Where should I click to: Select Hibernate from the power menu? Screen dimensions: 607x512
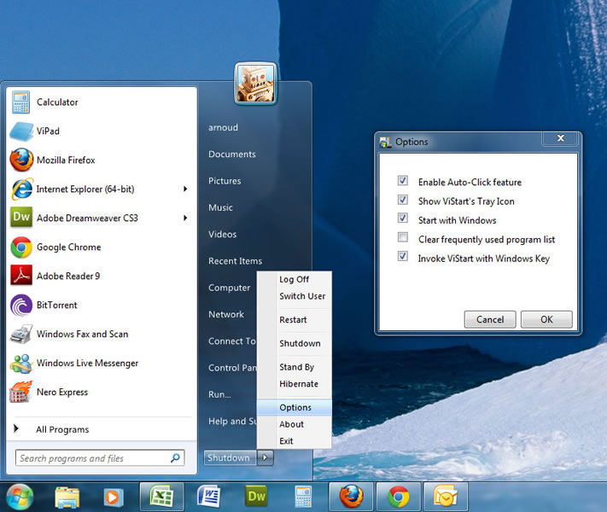[298, 384]
